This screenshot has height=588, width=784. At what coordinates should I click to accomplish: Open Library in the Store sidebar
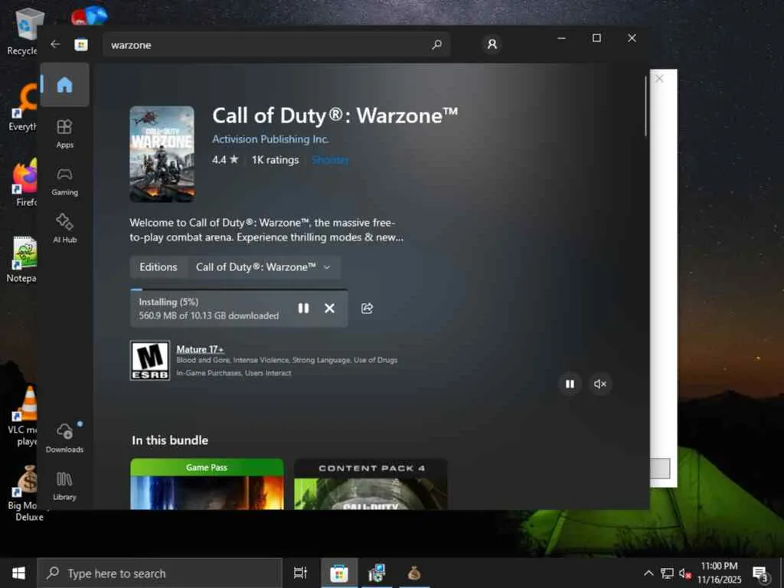click(64, 485)
